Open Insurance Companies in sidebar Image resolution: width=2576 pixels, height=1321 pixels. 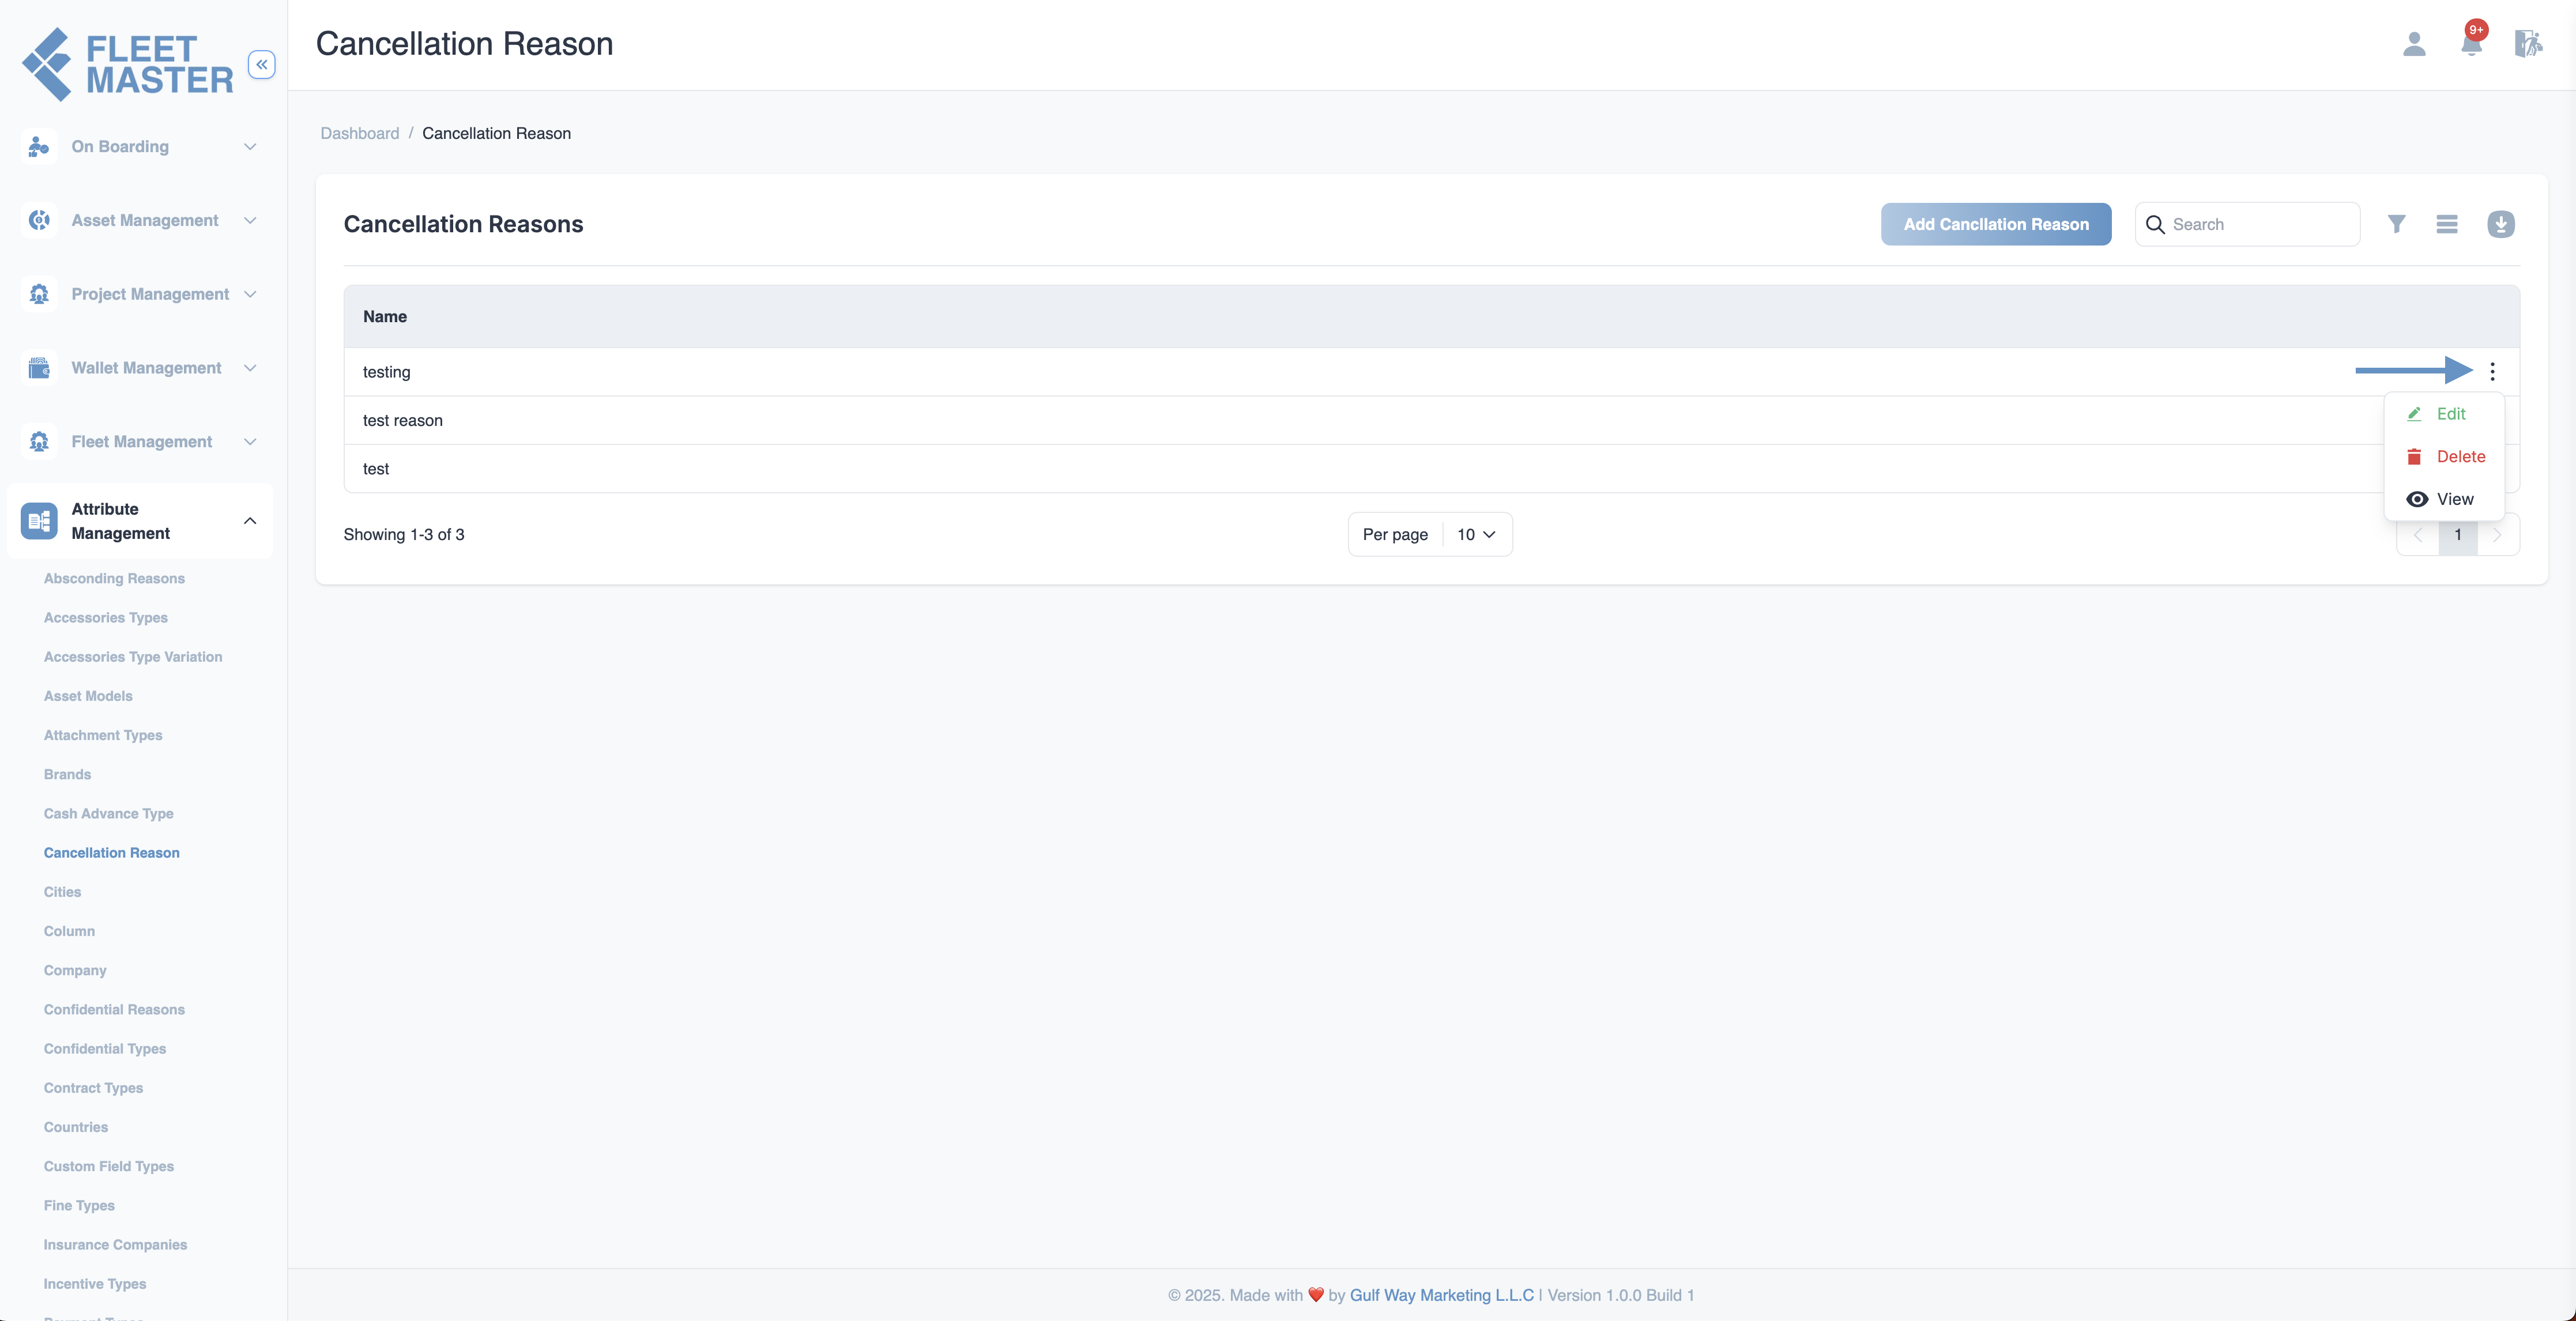(x=115, y=1245)
